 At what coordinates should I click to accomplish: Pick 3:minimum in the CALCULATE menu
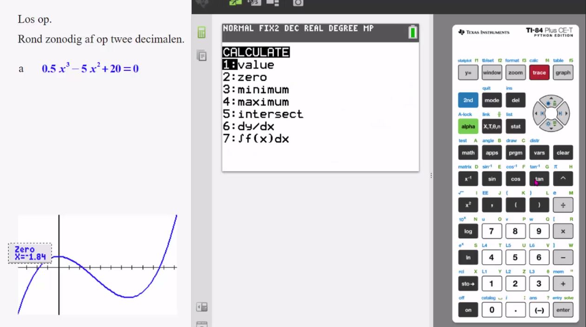(x=256, y=90)
